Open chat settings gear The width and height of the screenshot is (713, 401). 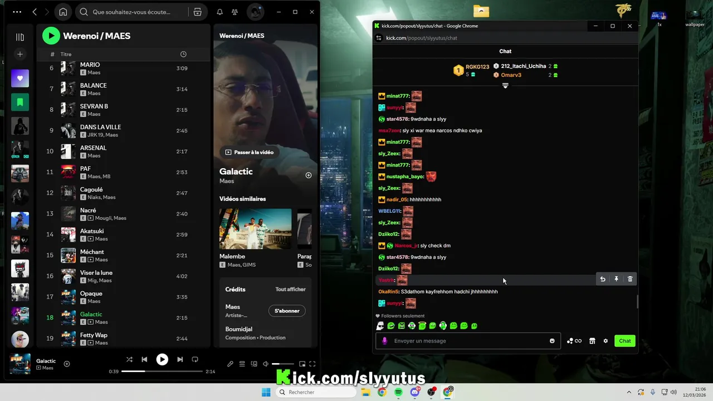[605, 341]
